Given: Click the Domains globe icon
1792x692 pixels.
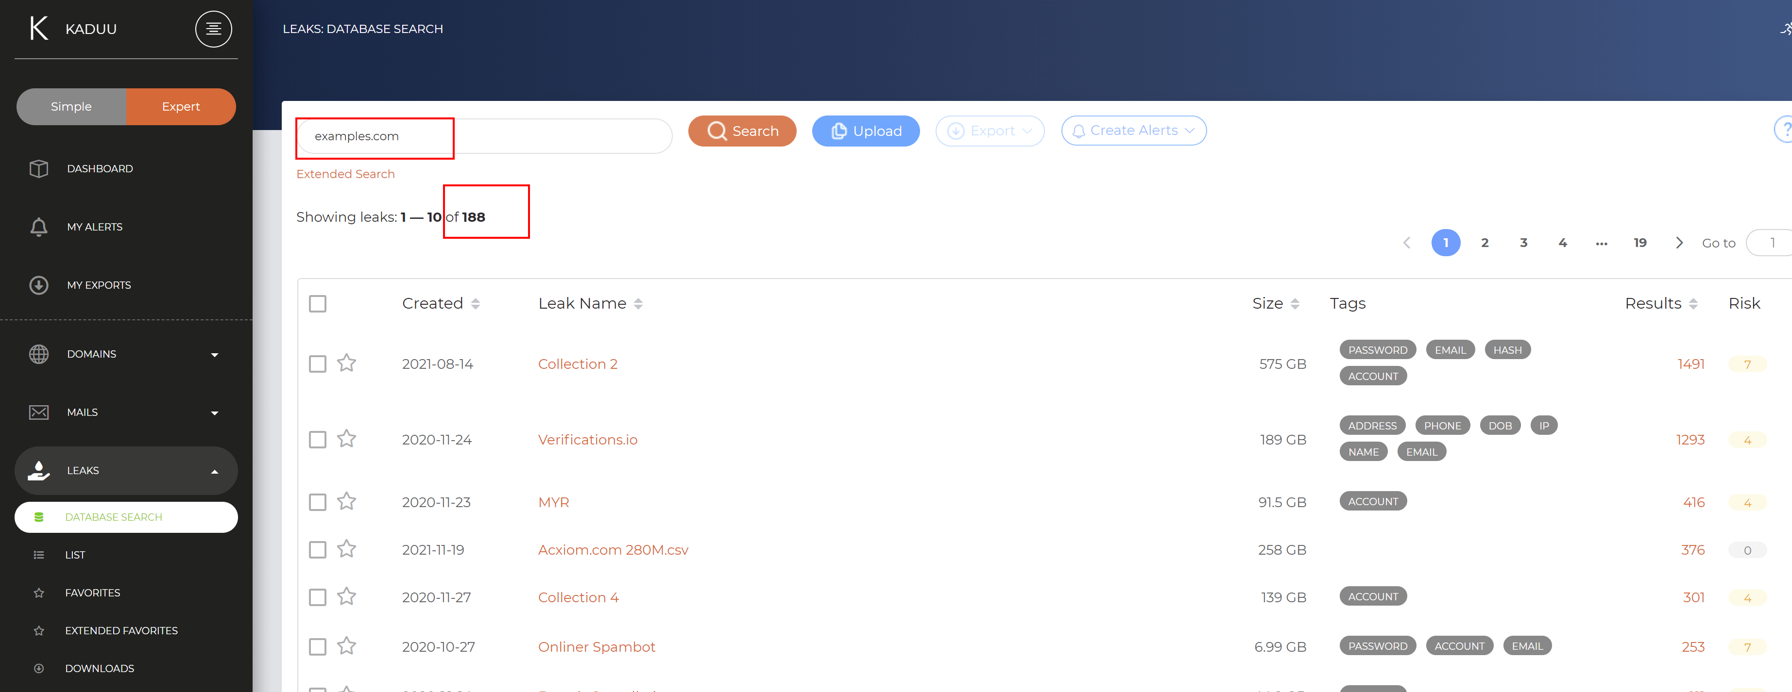Looking at the screenshot, I should pos(39,354).
